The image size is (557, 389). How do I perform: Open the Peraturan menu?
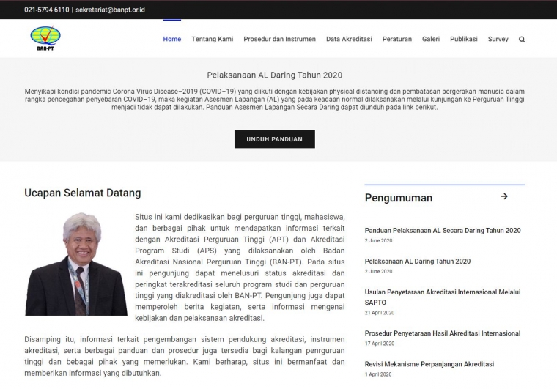[396, 39]
